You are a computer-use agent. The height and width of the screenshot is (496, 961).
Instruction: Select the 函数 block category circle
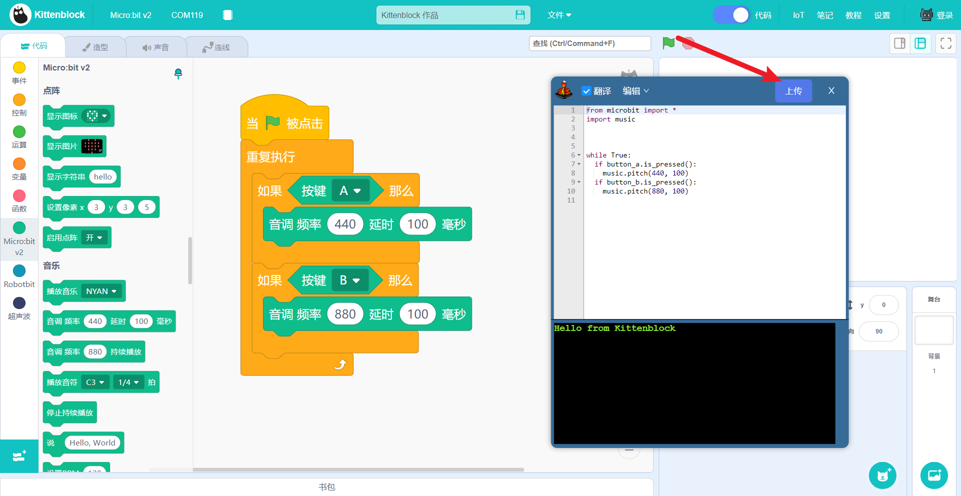(x=19, y=195)
